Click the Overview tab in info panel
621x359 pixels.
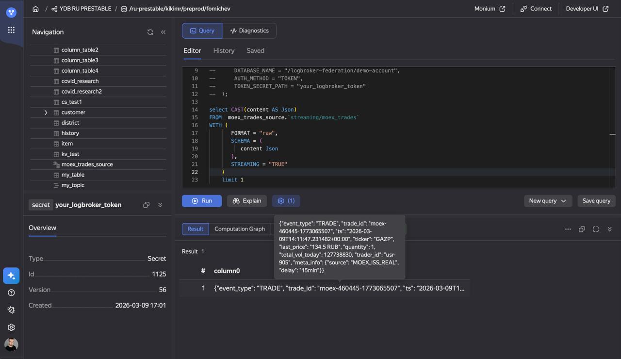42,228
